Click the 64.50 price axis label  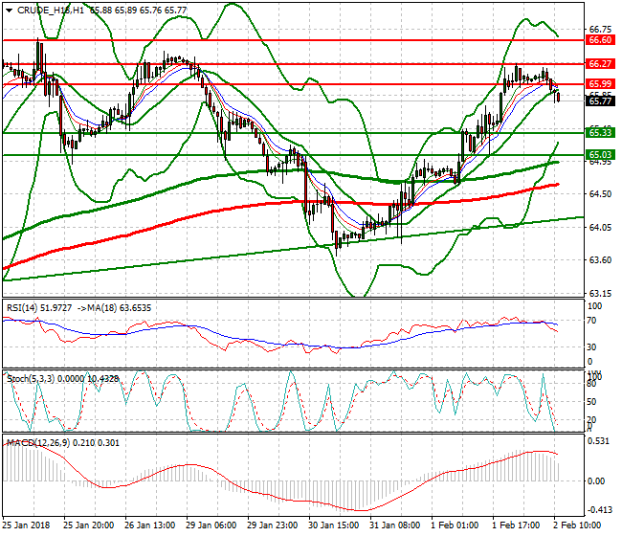600,194
